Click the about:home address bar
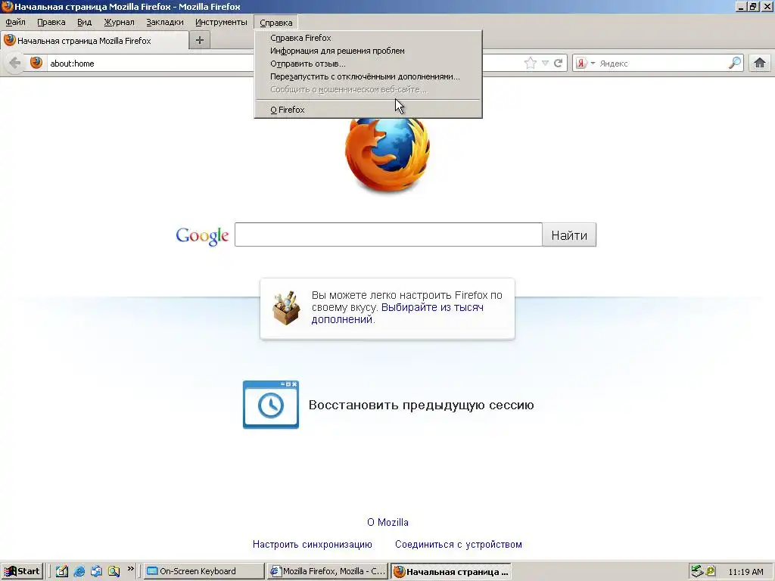This screenshot has width=775, height=581. (x=285, y=64)
